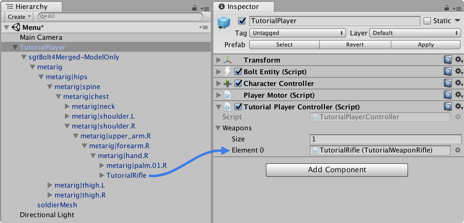Open Player Motor help icon
The height and width of the screenshot is (223, 464).
pyautogui.click(x=448, y=95)
